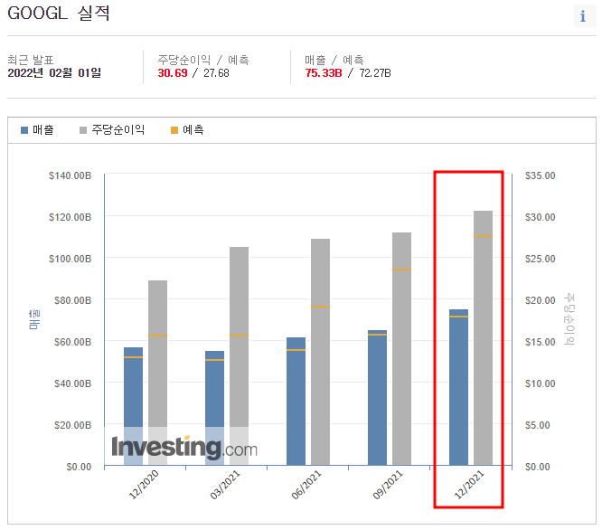Click the date 2022년 02월 01일
The height and width of the screenshot is (530, 602).
(x=54, y=73)
